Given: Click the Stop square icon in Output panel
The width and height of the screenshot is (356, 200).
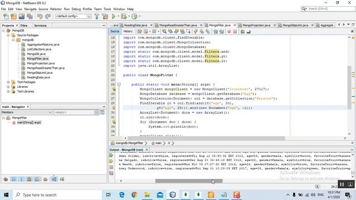Looking at the screenshot, I should (111, 167).
